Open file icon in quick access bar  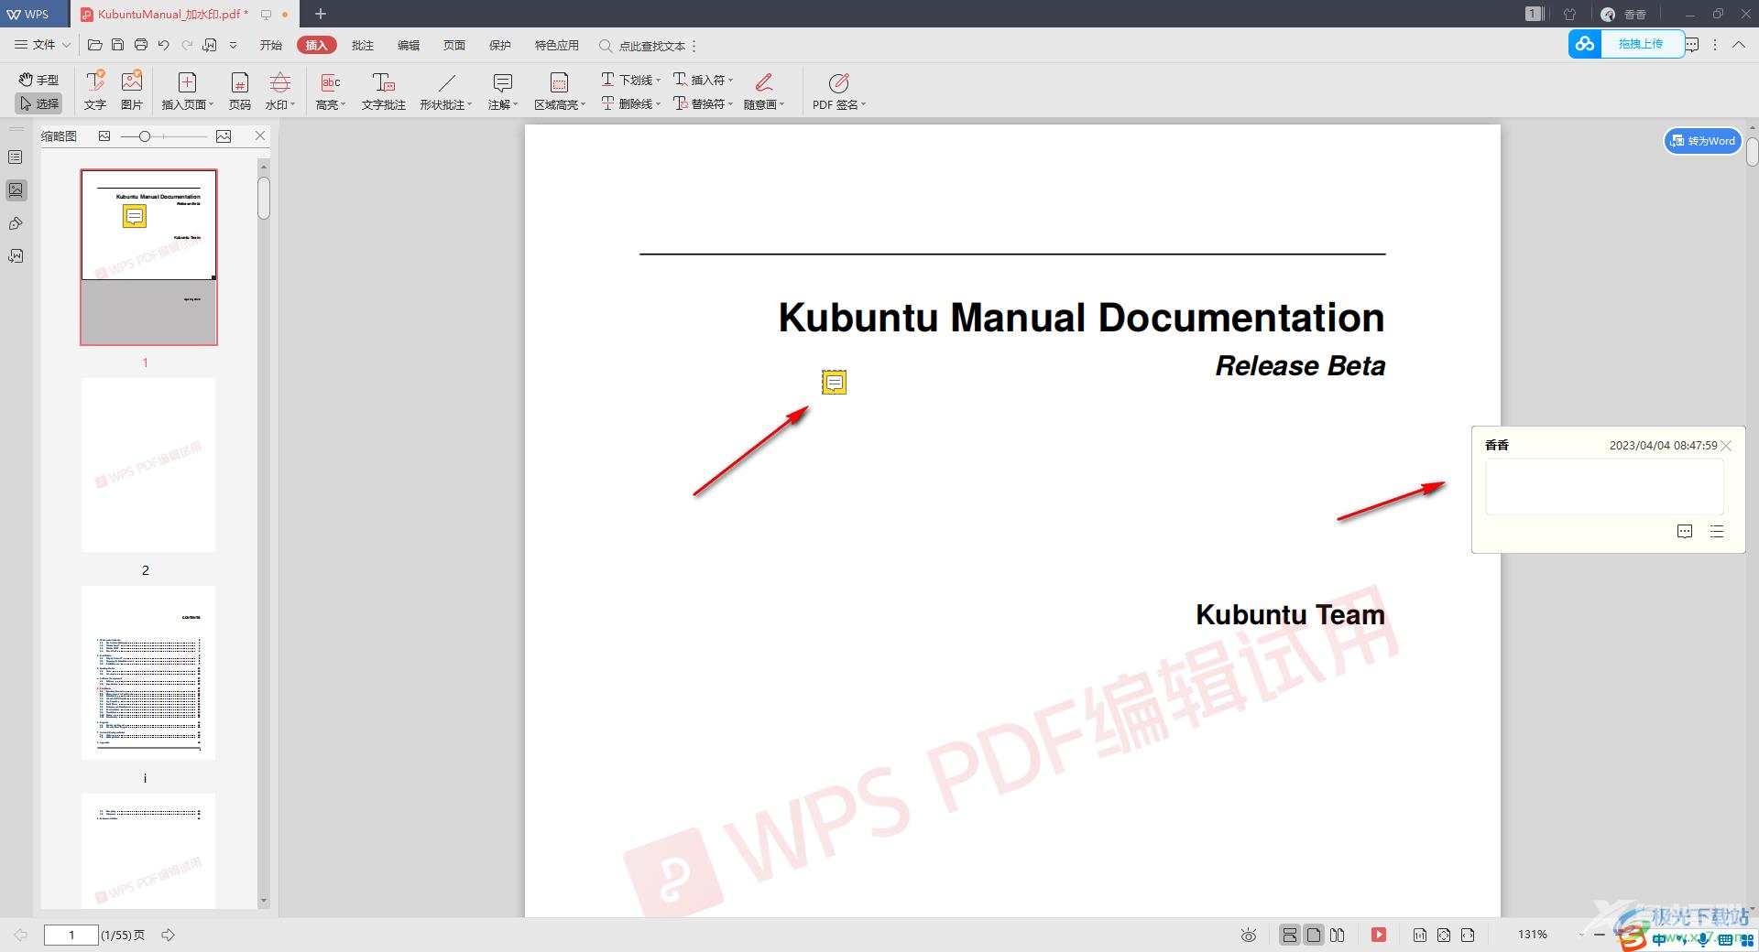click(x=94, y=45)
